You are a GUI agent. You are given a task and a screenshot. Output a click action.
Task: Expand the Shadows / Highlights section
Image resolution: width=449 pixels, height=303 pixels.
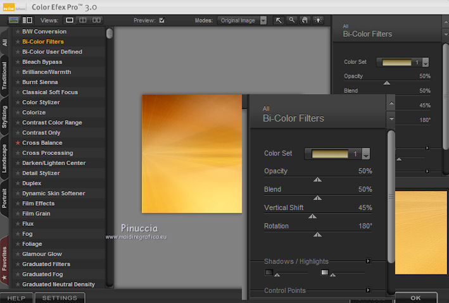tap(368, 261)
